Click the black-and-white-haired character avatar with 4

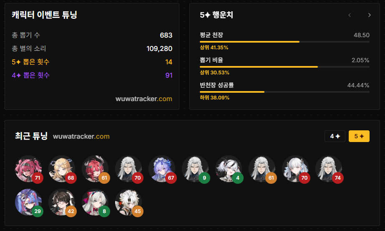coord(229,169)
